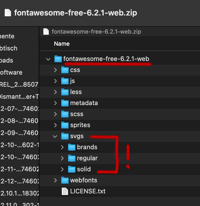The height and width of the screenshot is (206, 200).
Task: Expand the scss folder chevron
Action: tap(55, 114)
